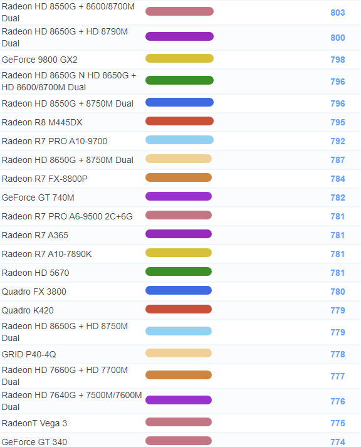Click the light blue bar for Radeon R7 PRO A10-9700
The width and height of the screenshot is (361, 447).
pyautogui.click(x=179, y=140)
